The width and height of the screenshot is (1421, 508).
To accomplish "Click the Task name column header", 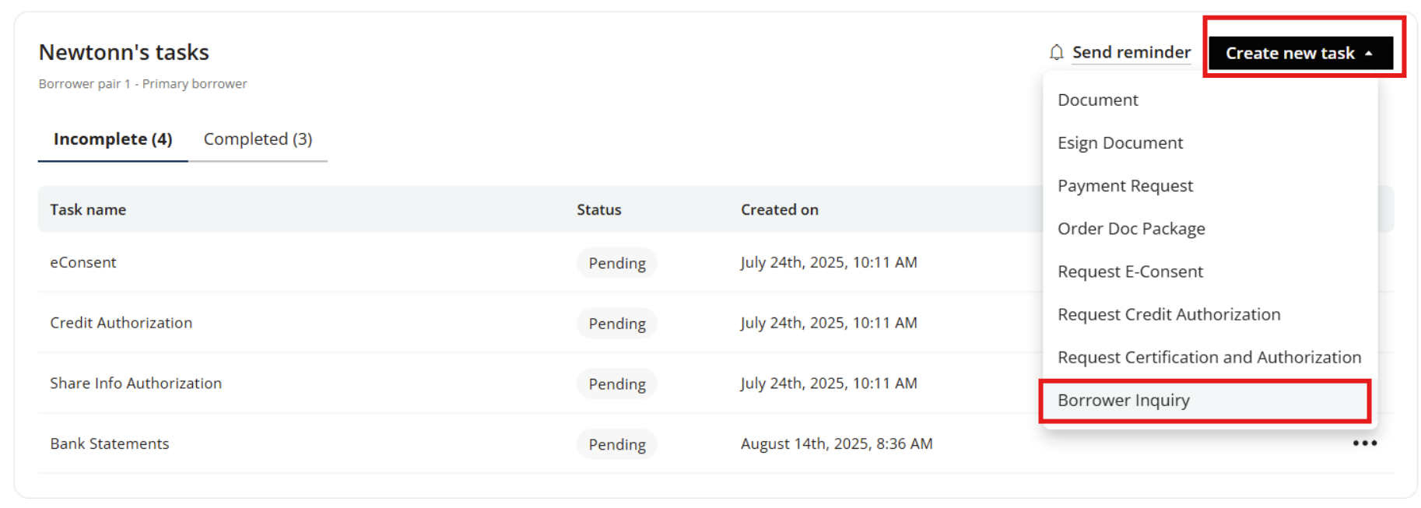I will coord(88,210).
